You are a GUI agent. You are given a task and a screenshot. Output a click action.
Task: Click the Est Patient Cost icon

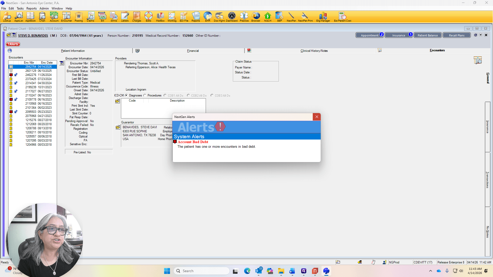click(x=343, y=17)
